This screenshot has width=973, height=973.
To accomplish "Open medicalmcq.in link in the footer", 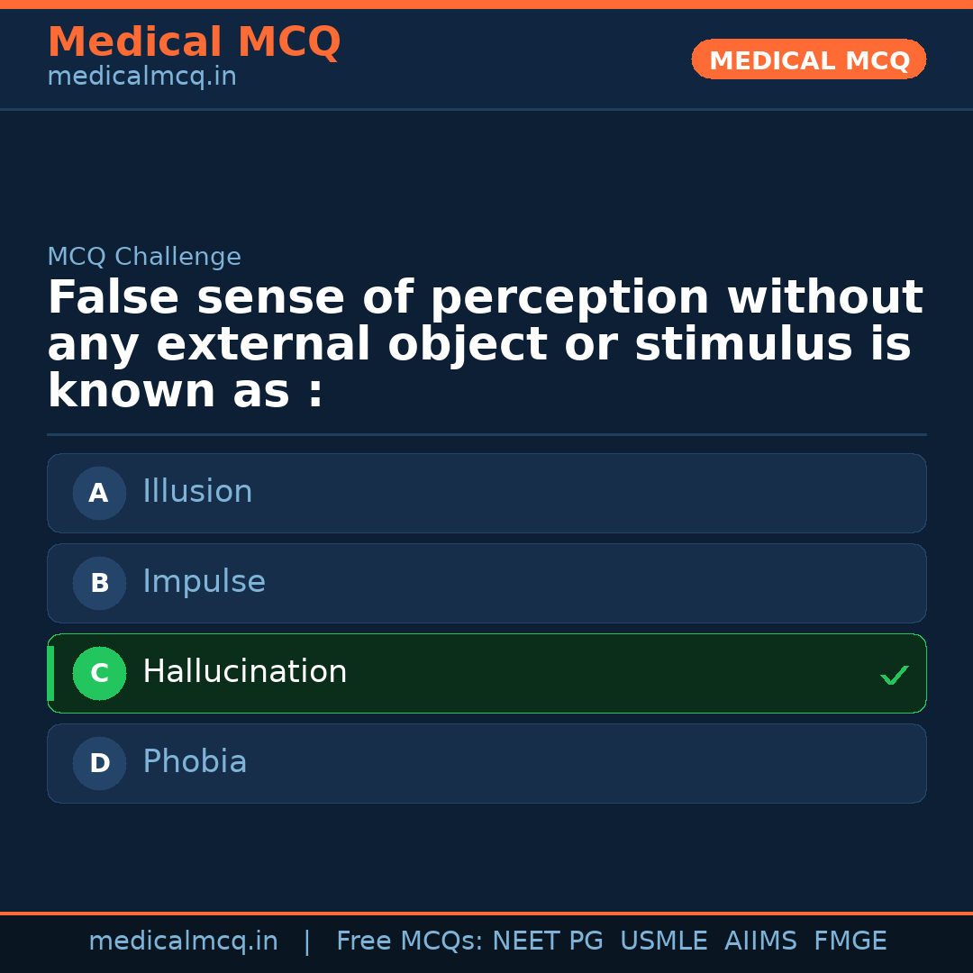I will (183, 941).
